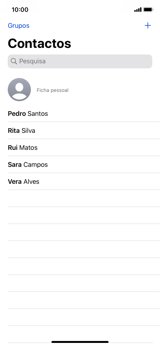Viewport: 160px width, 346px height.
Task: Click the surname Campos in the list
Action: tap(36, 165)
